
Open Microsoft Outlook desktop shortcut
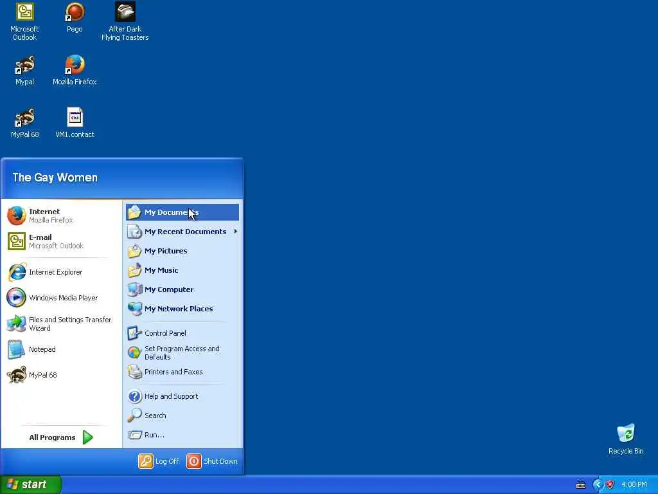(24, 21)
